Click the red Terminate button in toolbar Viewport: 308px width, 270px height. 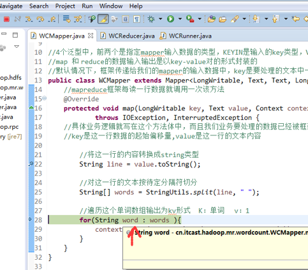(x=6, y=19)
